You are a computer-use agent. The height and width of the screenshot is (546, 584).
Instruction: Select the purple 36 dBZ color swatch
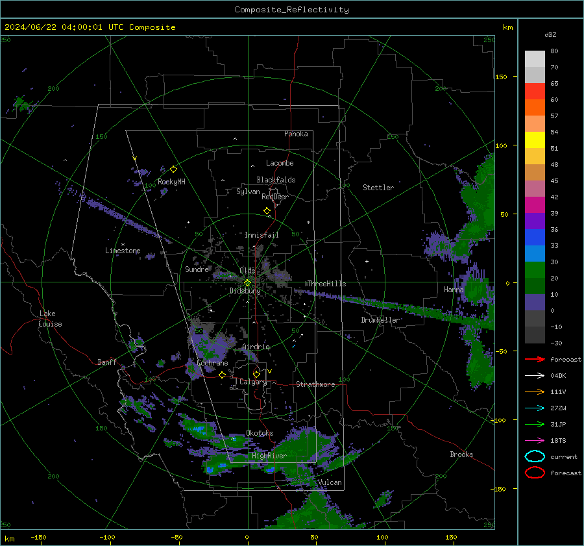click(x=535, y=221)
